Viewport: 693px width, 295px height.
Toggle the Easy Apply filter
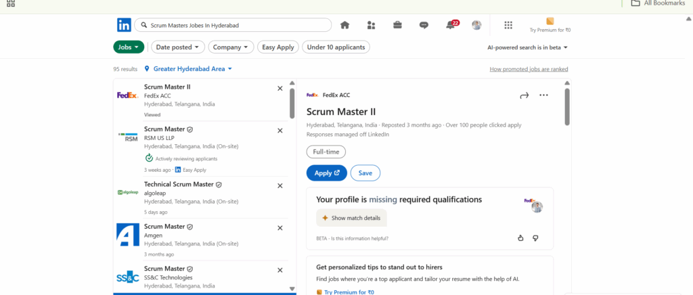pos(278,47)
